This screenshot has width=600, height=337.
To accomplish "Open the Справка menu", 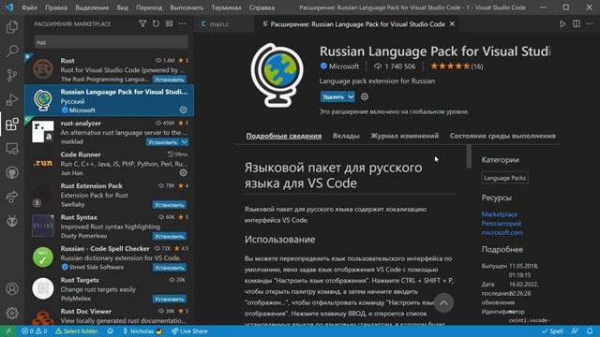I will coord(262,7).
